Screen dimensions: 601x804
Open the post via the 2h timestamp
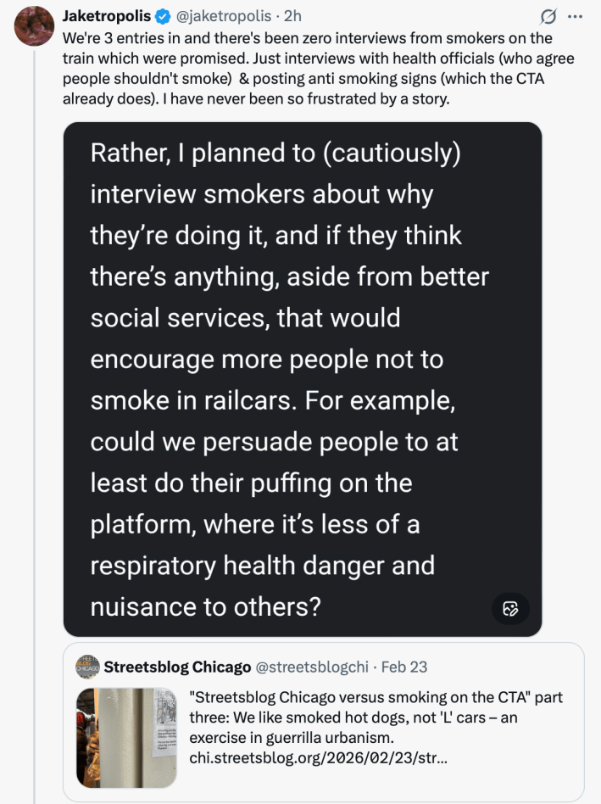292,16
